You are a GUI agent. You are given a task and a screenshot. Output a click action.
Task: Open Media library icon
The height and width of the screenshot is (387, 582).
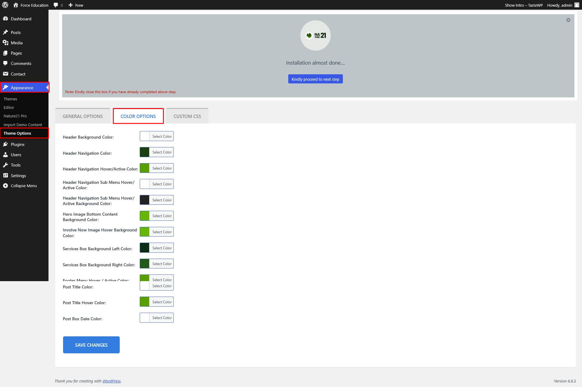[x=5, y=43]
